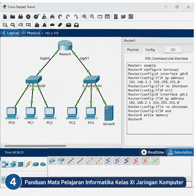Click the horizontal workspace scrollbar
The width and height of the screenshot is (196, 196).
35,146
